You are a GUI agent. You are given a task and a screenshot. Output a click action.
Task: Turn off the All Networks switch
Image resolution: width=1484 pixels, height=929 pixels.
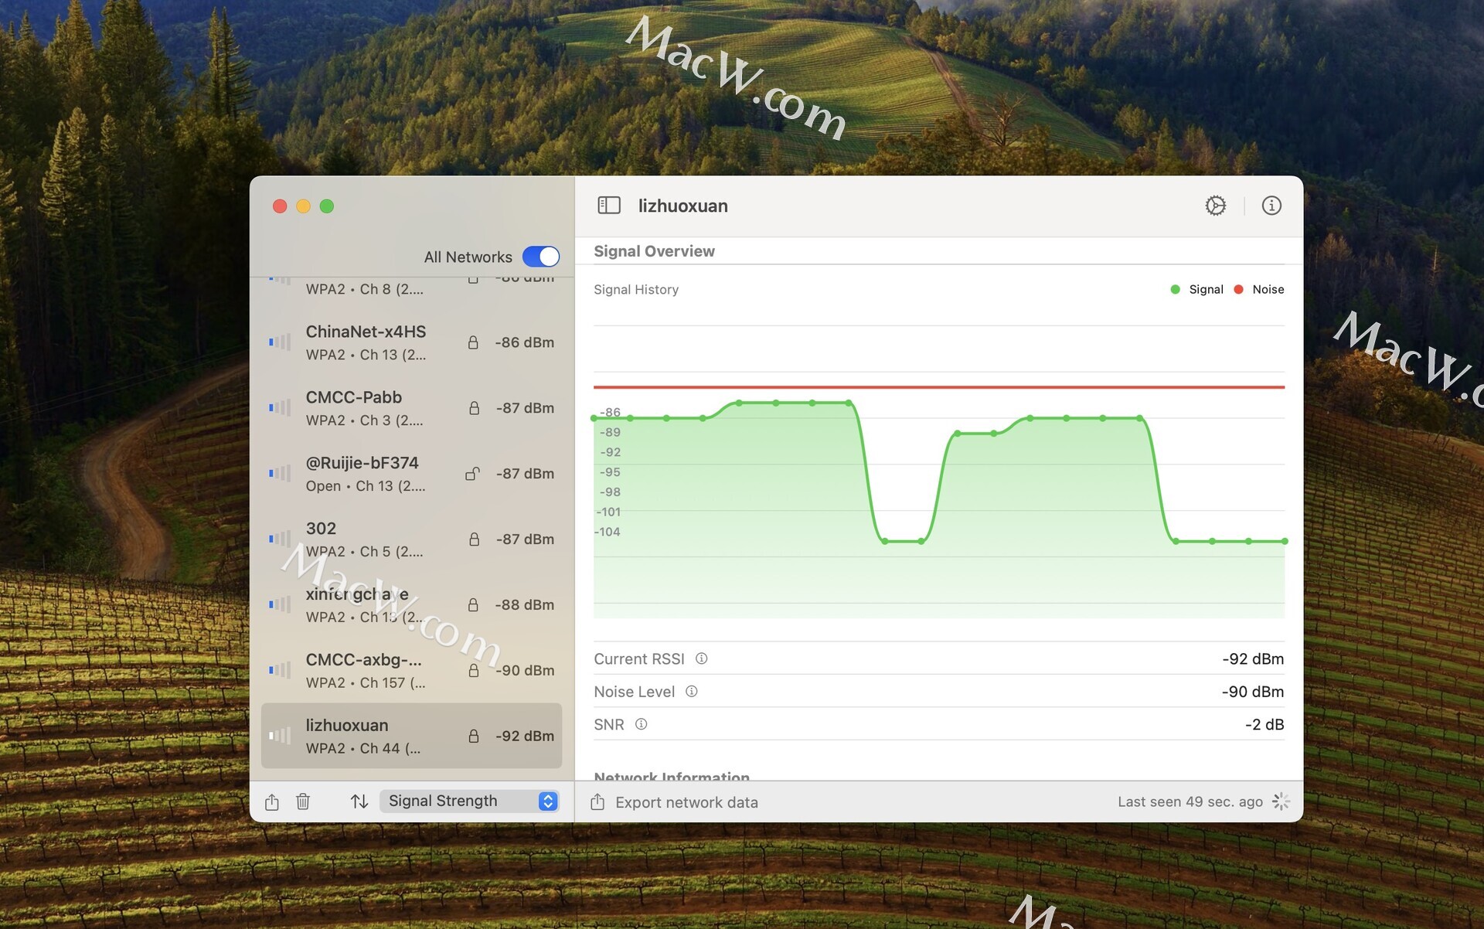(541, 257)
